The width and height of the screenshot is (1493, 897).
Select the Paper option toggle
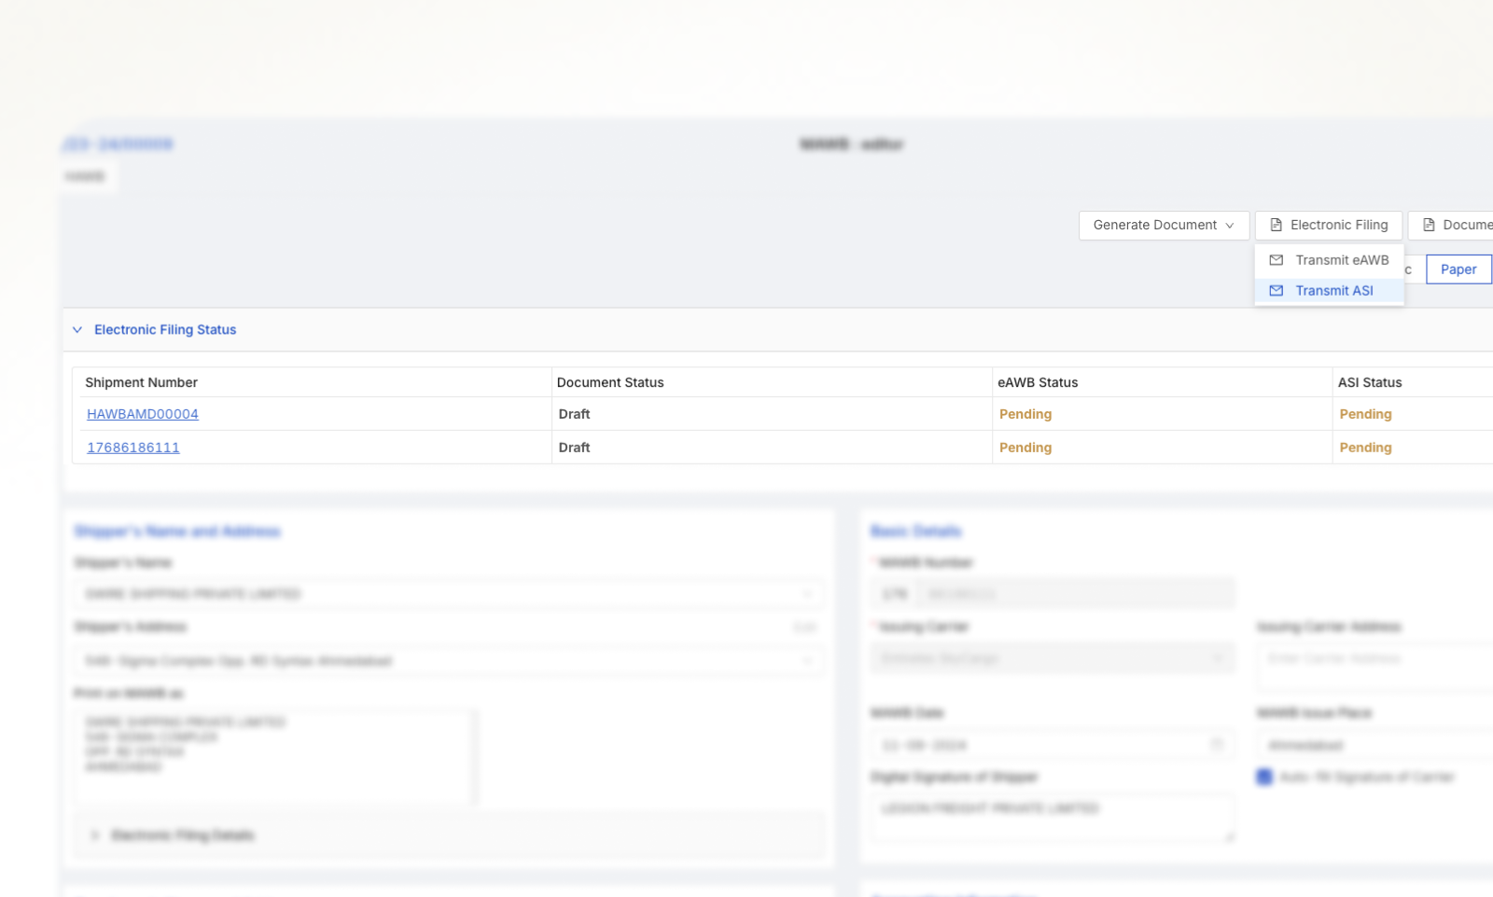(x=1458, y=269)
